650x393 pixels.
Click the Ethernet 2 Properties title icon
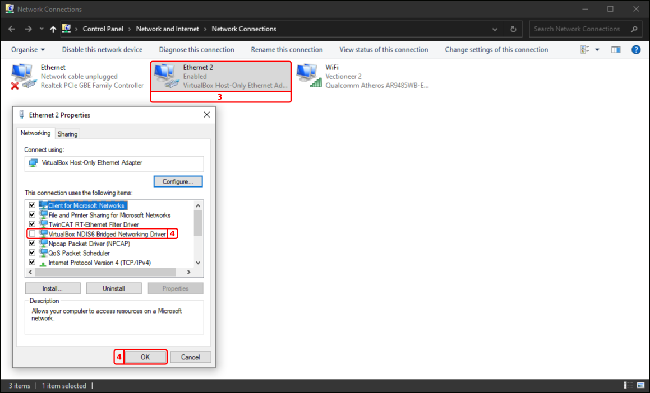click(22, 115)
